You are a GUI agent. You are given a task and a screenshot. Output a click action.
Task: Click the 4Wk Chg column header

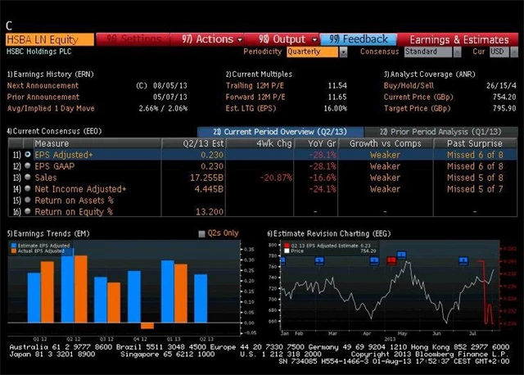pos(260,143)
